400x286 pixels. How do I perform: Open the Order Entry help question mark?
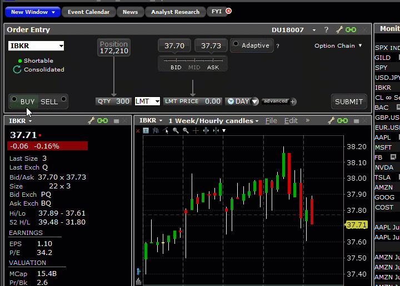[326, 30]
